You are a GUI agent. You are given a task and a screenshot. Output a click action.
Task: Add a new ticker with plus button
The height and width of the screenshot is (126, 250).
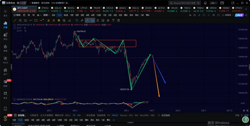point(246,9)
